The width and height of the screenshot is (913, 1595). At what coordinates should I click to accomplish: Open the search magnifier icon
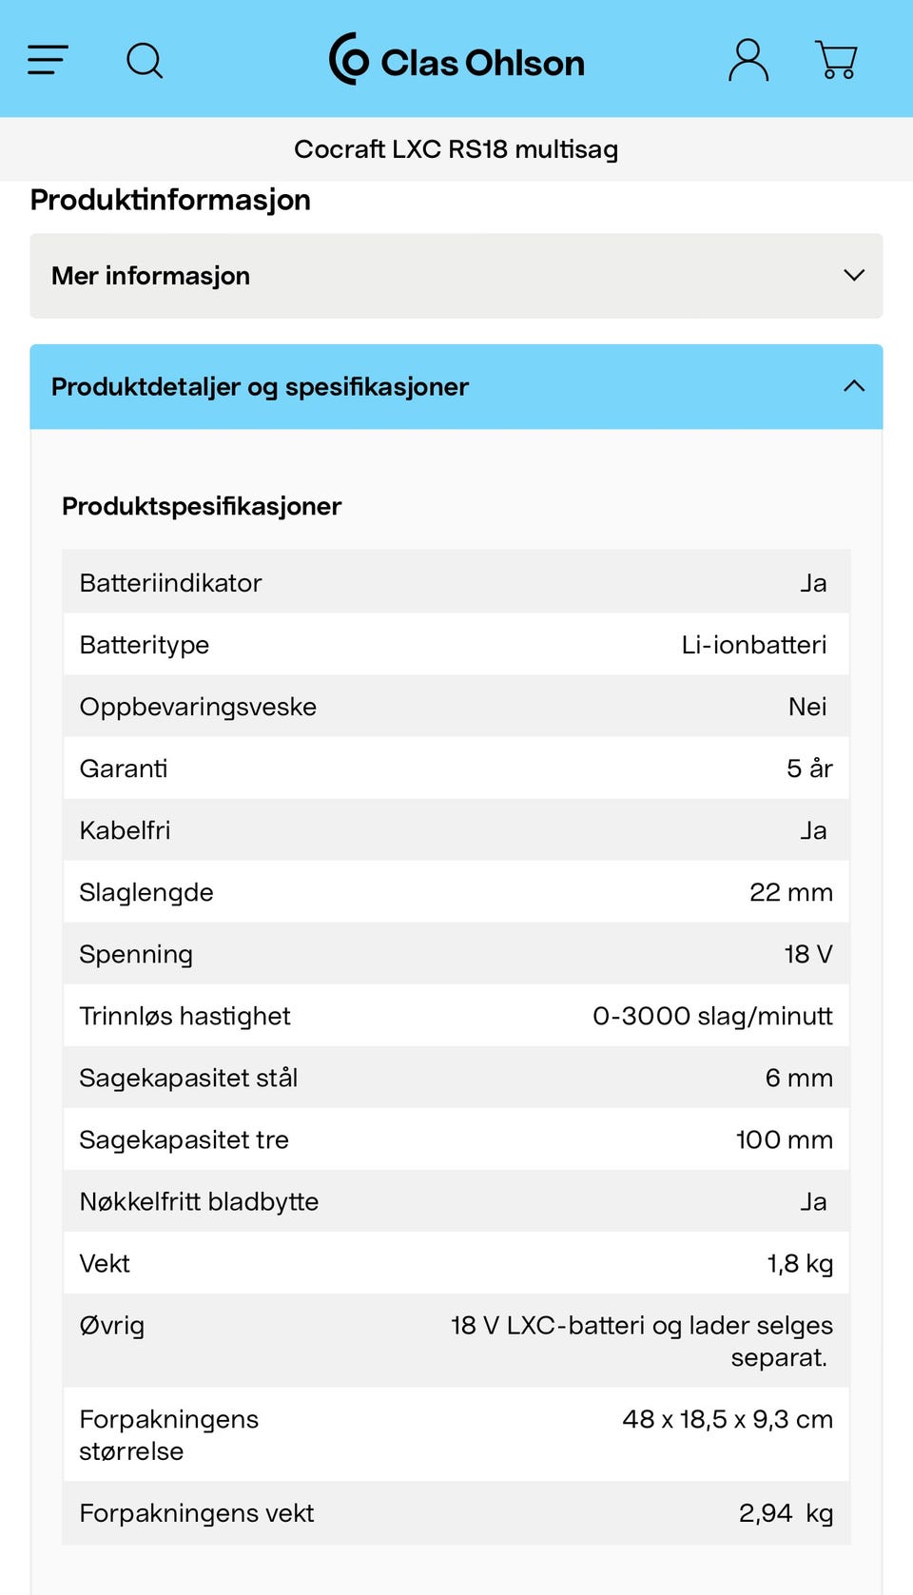tap(145, 61)
